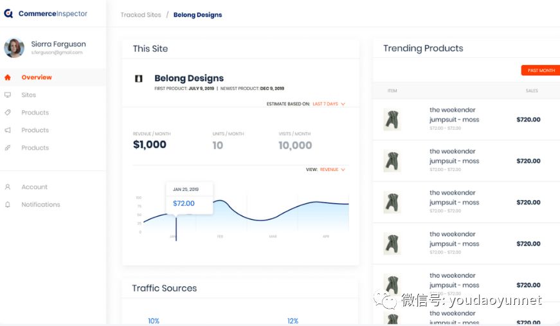Click the Overview home icon
Screen dimensions: 560x326
[8, 78]
